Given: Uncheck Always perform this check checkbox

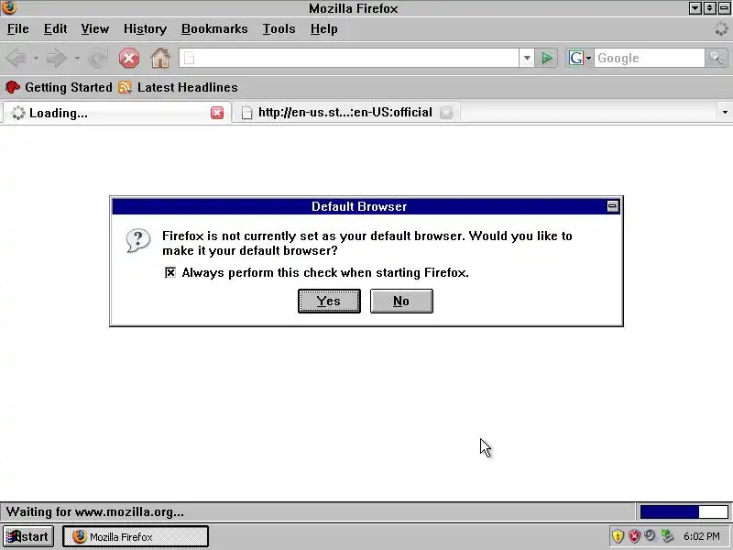Looking at the screenshot, I should pos(170,272).
